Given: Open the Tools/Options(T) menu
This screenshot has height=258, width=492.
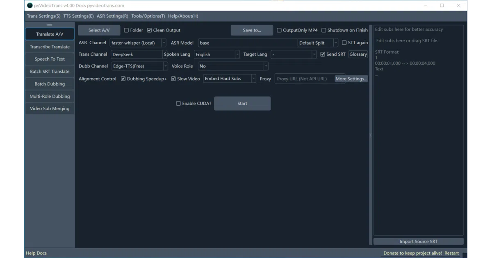Looking at the screenshot, I should (148, 16).
